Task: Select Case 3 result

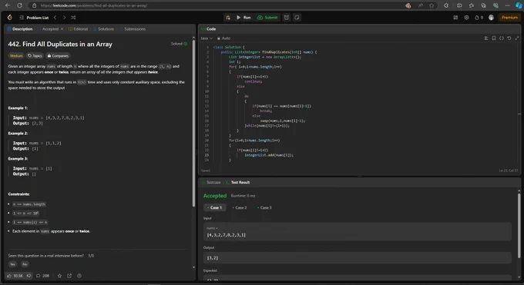Action: (x=264, y=207)
